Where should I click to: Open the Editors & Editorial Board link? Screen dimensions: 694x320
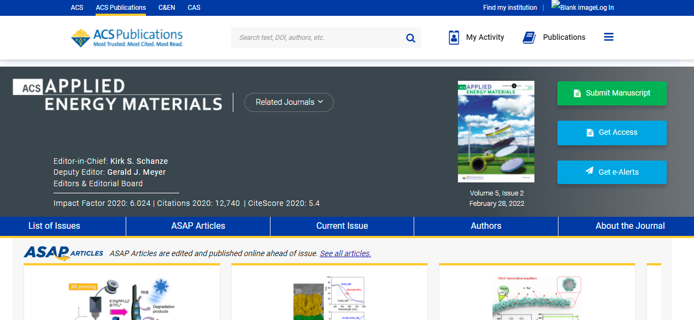coord(98,183)
